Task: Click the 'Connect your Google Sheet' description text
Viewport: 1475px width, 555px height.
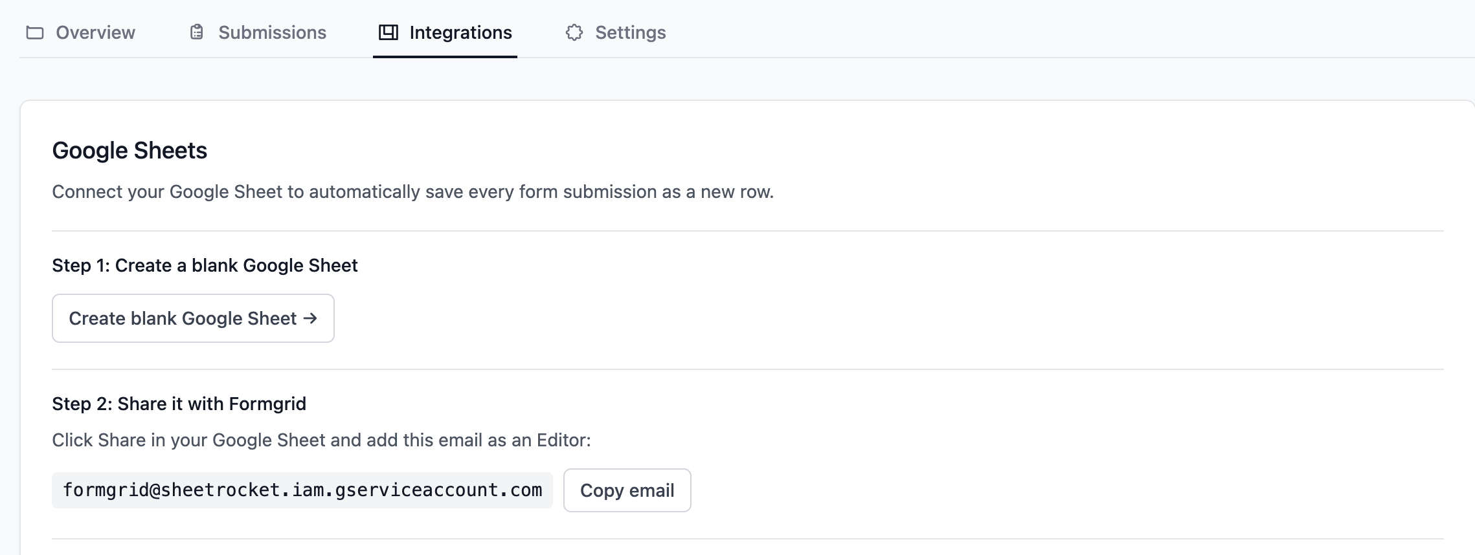Action: pos(412,192)
